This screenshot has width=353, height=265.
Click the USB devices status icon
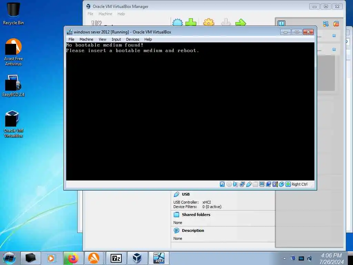tap(249, 184)
